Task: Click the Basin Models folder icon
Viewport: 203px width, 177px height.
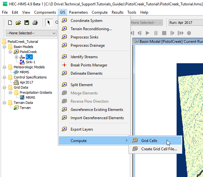Action: [10, 47]
